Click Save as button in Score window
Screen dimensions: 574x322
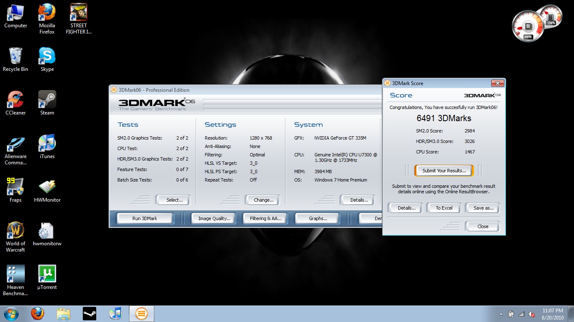point(483,208)
